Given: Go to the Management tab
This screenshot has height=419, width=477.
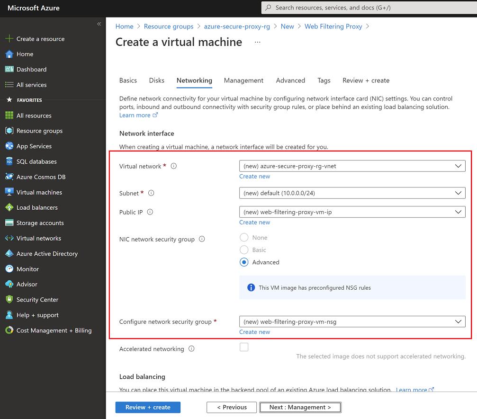Looking at the screenshot, I should click(x=243, y=80).
